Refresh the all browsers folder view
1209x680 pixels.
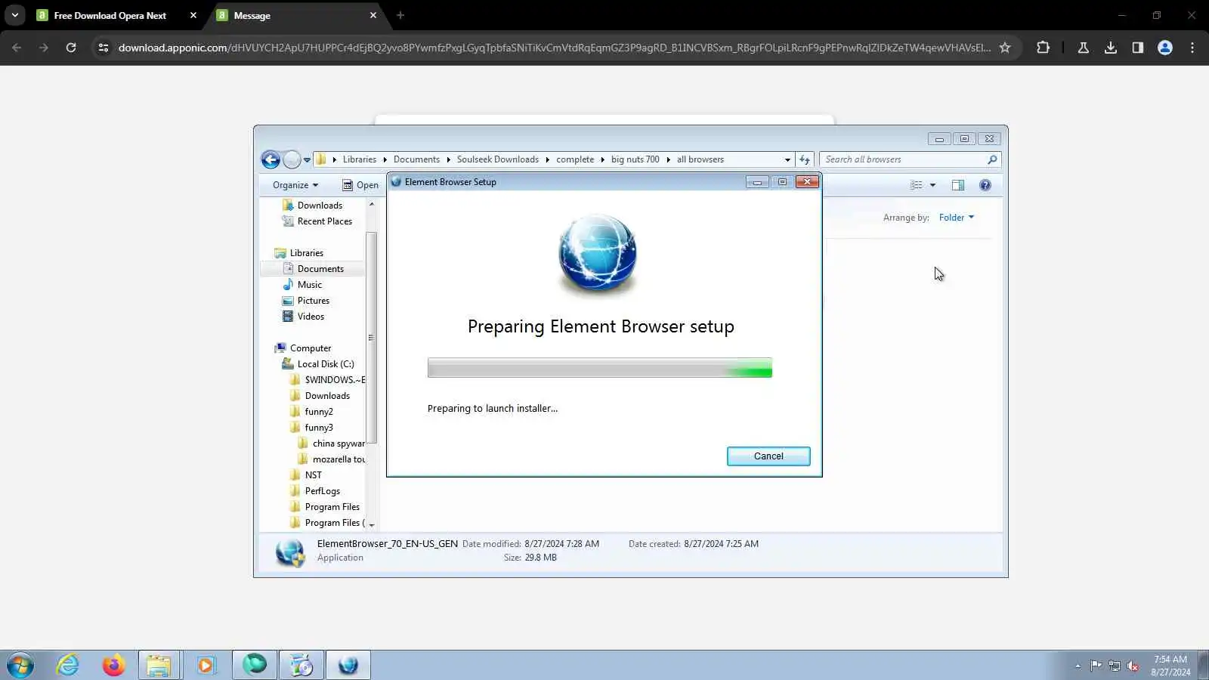tap(805, 160)
